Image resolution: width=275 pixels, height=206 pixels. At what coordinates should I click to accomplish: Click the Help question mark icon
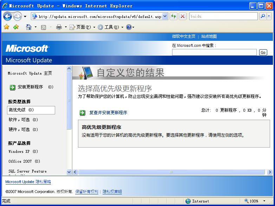(129, 27)
